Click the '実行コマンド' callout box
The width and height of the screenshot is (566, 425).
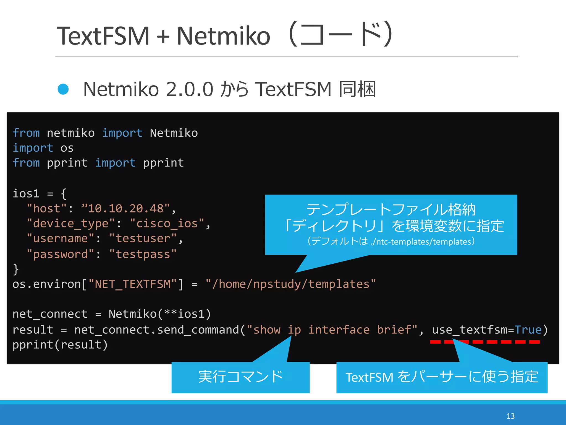point(240,377)
